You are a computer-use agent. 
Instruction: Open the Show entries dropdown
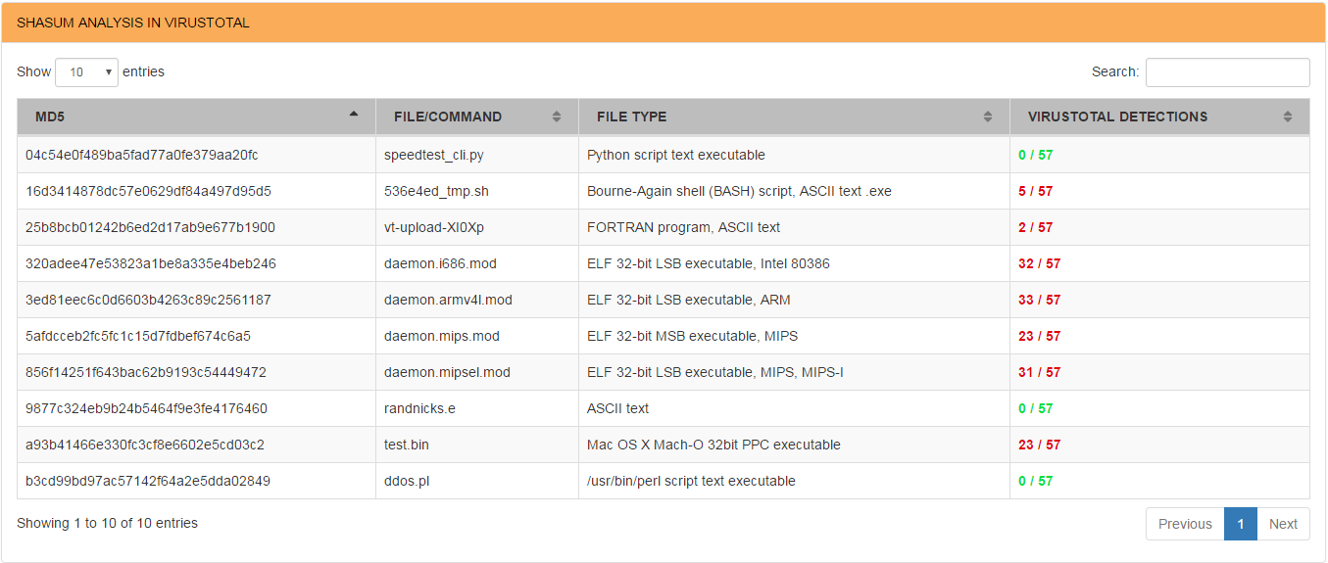tap(87, 72)
